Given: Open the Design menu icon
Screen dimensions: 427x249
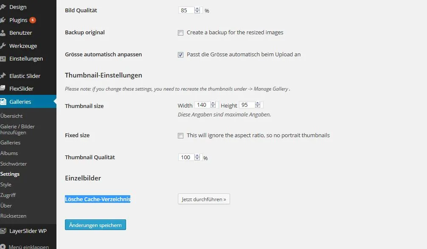Looking at the screenshot, I should [x=3, y=7].
